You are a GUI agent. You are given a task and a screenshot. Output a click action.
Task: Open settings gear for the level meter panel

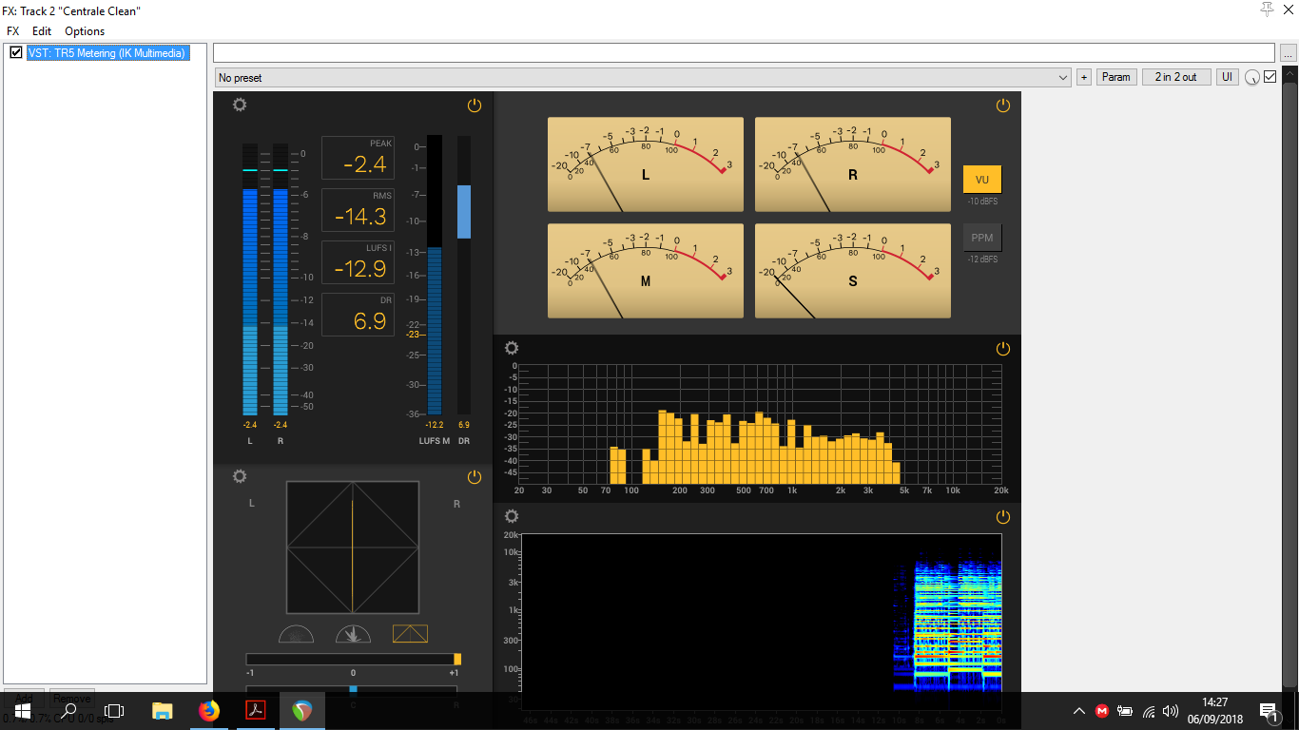[240, 105]
